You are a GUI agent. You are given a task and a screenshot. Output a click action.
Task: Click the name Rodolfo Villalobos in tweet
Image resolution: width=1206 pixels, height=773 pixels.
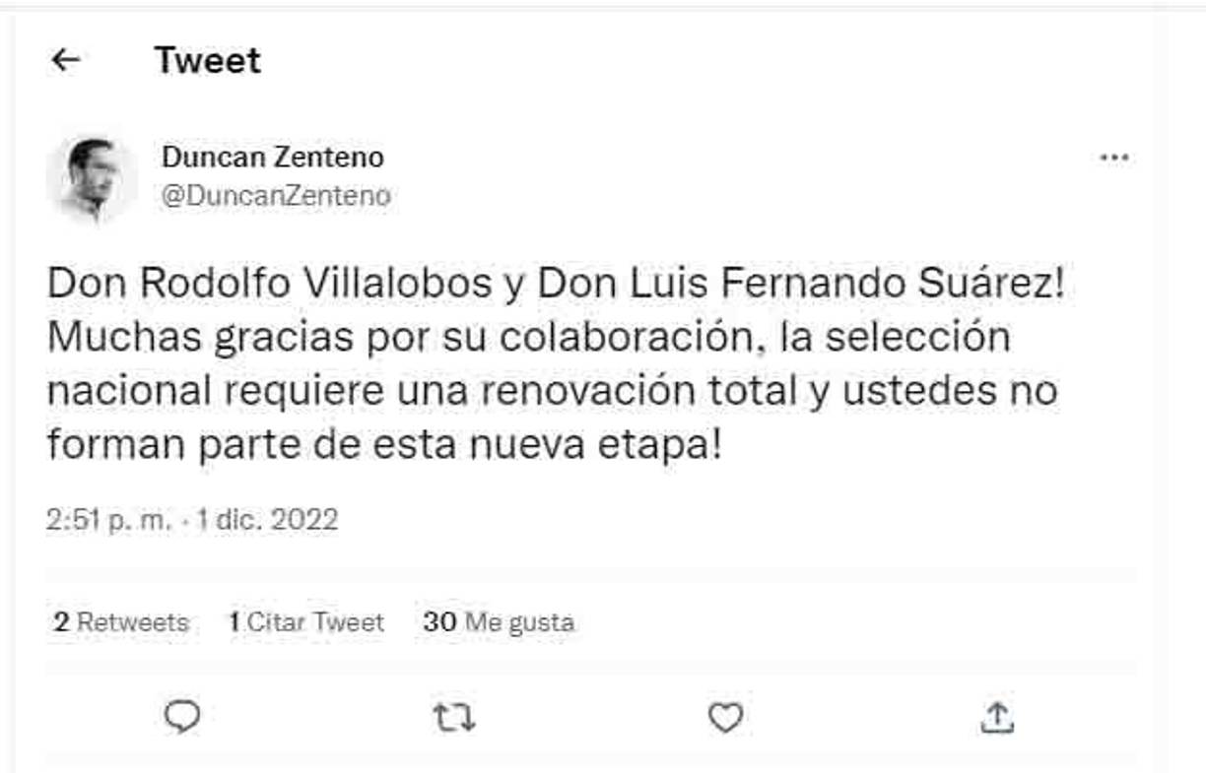click(x=316, y=285)
